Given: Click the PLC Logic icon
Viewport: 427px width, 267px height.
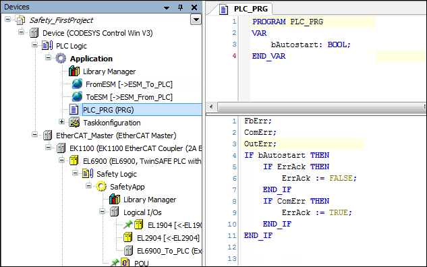Looking at the screenshot, I should (x=47, y=46).
